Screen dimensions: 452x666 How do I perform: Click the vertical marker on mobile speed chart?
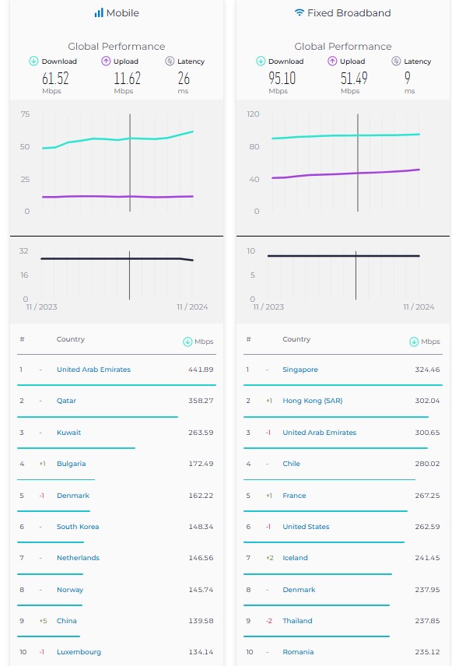130,163
